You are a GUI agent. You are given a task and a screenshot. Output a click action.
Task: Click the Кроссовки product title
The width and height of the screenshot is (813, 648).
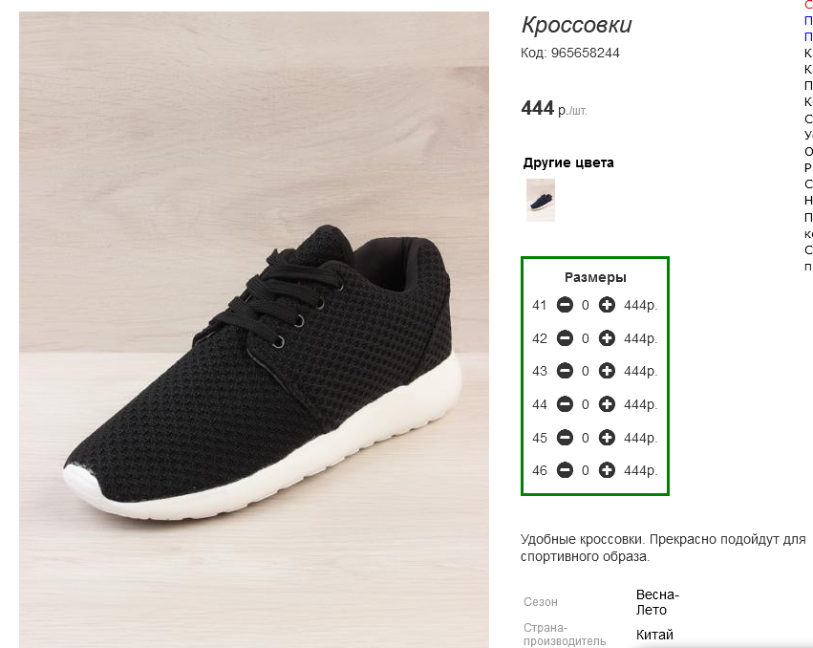[x=576, y=26]
